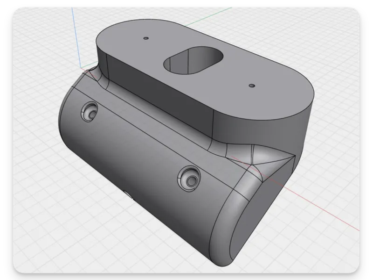The height and width of the screenshot is (280, 373).
Task: Select the right counterbored screw hole on cylinder
Action: tap(189, 178)
